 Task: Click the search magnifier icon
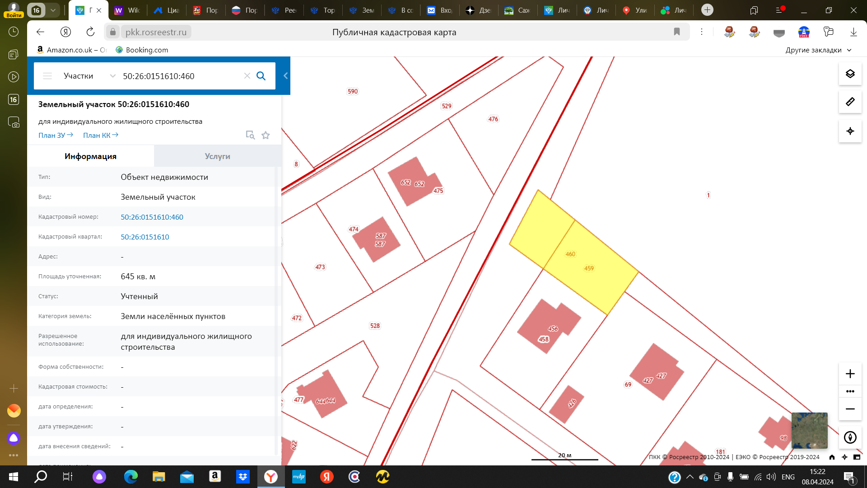[261, 76]
